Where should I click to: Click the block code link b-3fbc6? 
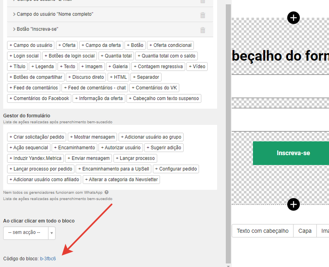48,259
